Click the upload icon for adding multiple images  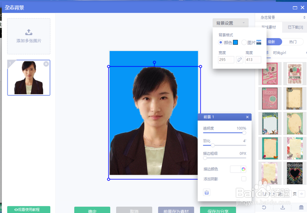(x=29, y=32)
